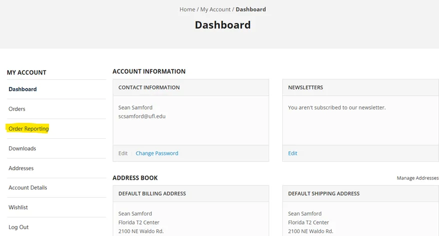Click the Dashboard breadcrumb text
The height and width of the screenshot is (236, 439).
(x=251, y=9)
